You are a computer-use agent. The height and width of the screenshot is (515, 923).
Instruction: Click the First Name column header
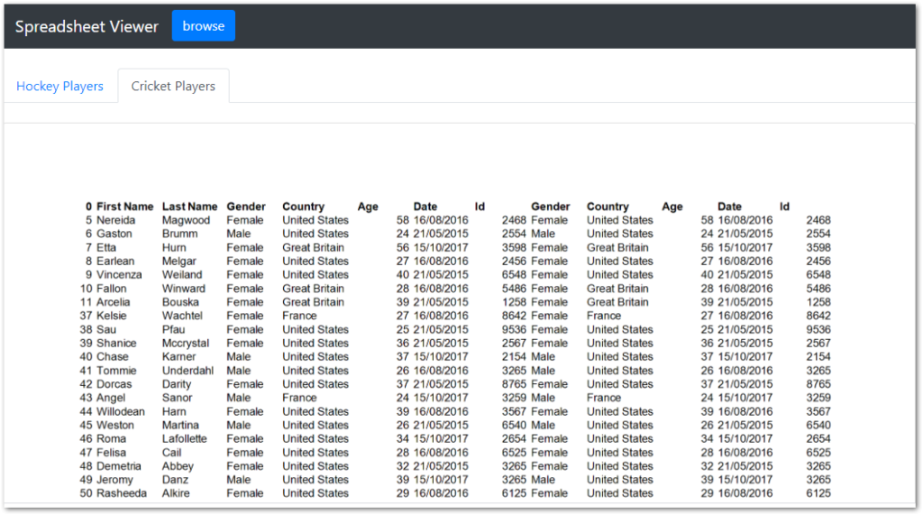point(124,207)
